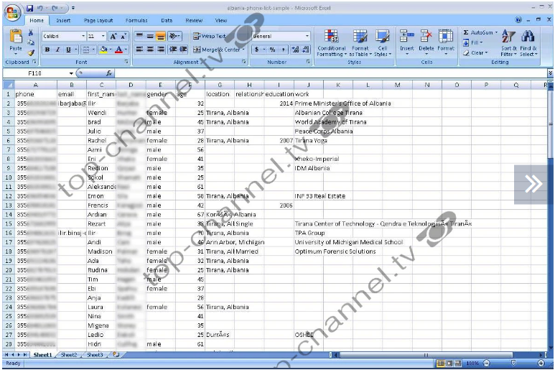Increase Indent of cell contents
The image size is (555, 370).
[x=183, y=50]
